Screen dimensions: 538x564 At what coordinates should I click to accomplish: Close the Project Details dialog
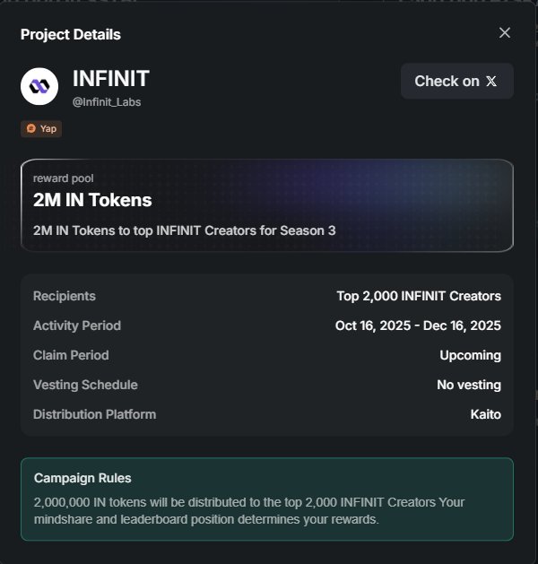click(x=505, y=33)
